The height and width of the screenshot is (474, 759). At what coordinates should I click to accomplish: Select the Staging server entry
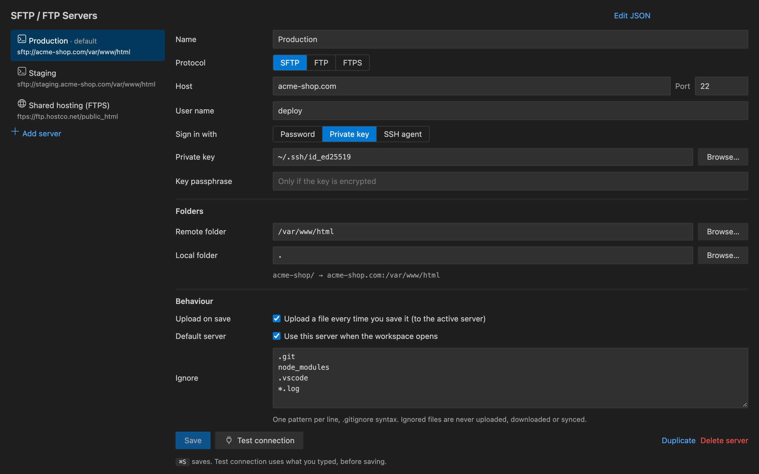[x=87, y=78]
